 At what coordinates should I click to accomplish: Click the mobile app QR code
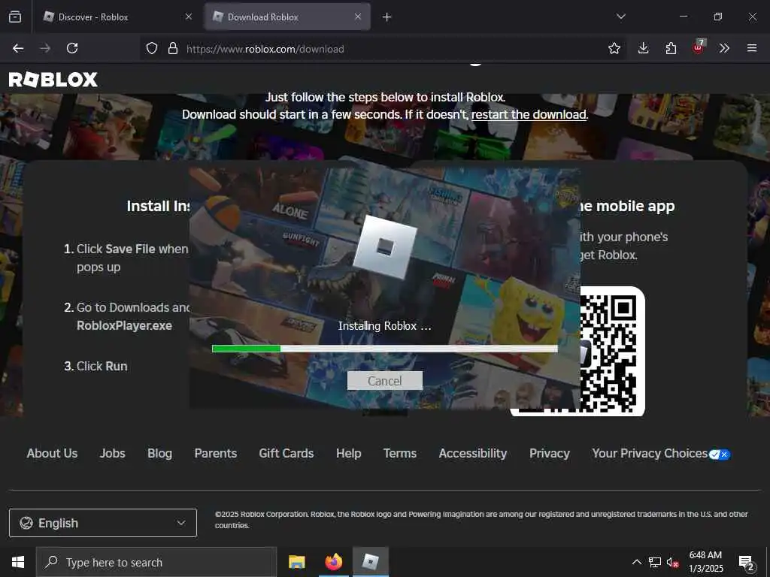(612, 351)
